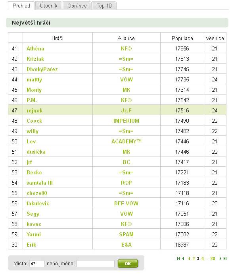230x276 pixels.
Task: Click the nebo jméno name field
Action: click(x=96, y=264)
